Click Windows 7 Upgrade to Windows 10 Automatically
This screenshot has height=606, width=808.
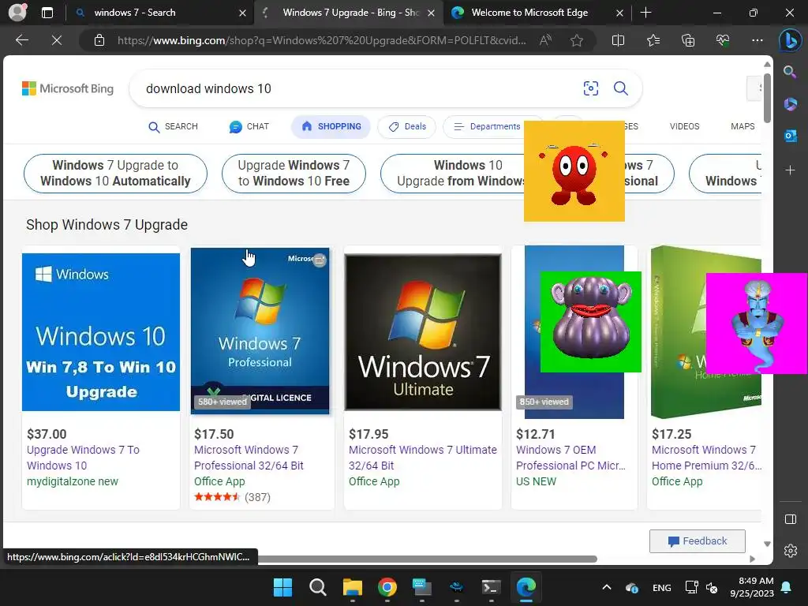pos(115,173)
